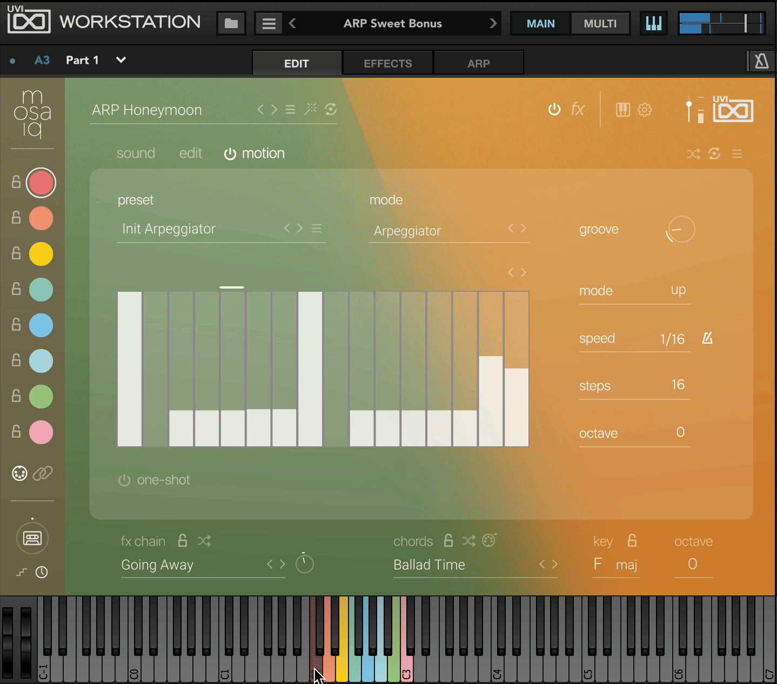777x684 pixels.
Task: Adjust the groove knob
Action: 681,229
